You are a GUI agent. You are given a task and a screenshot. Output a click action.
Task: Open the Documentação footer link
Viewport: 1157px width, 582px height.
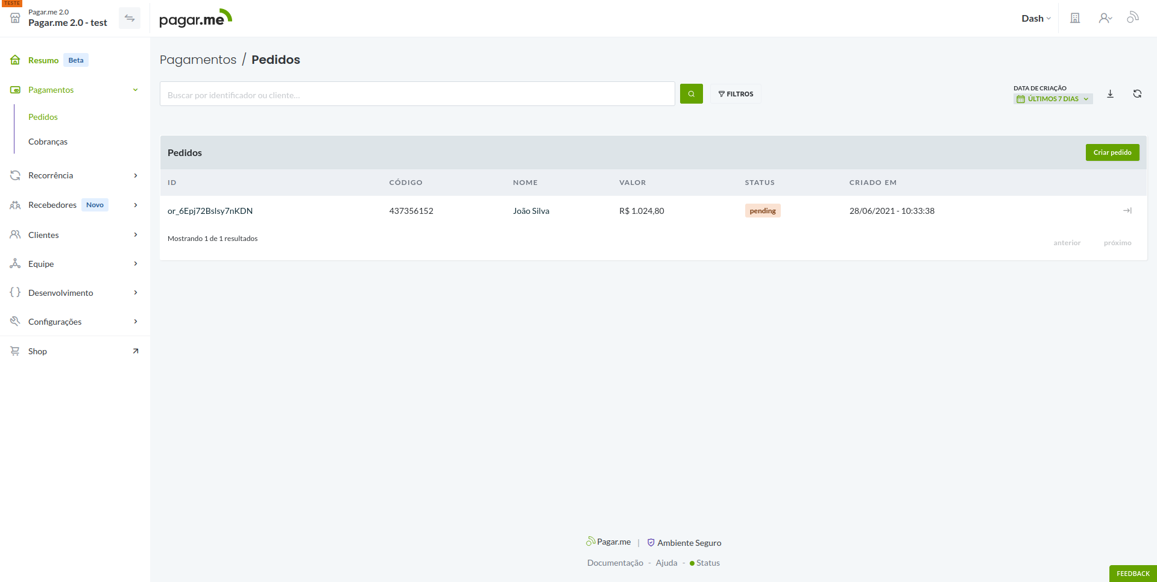click(615, 563)
